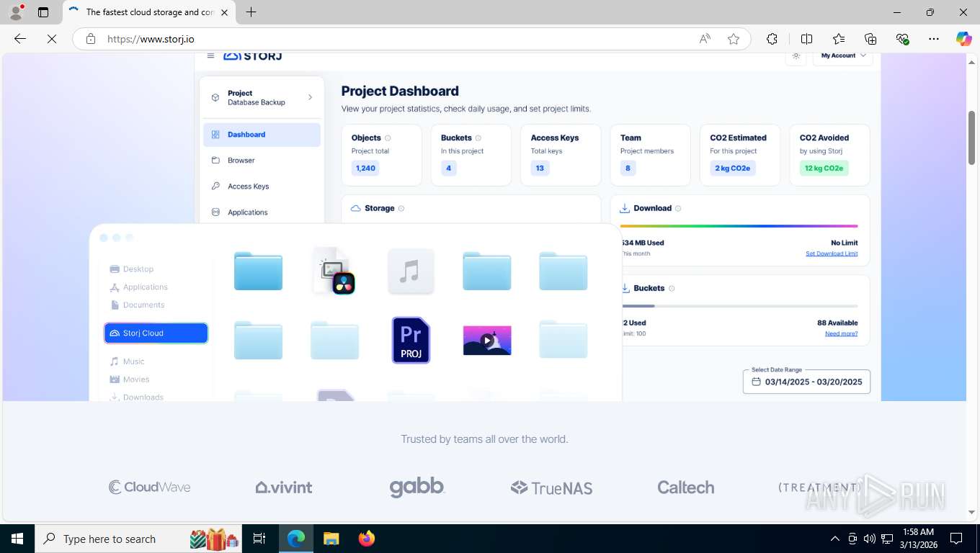Click the Storj logo
Viewport: 980px width, 553px height.
[253, 56]
